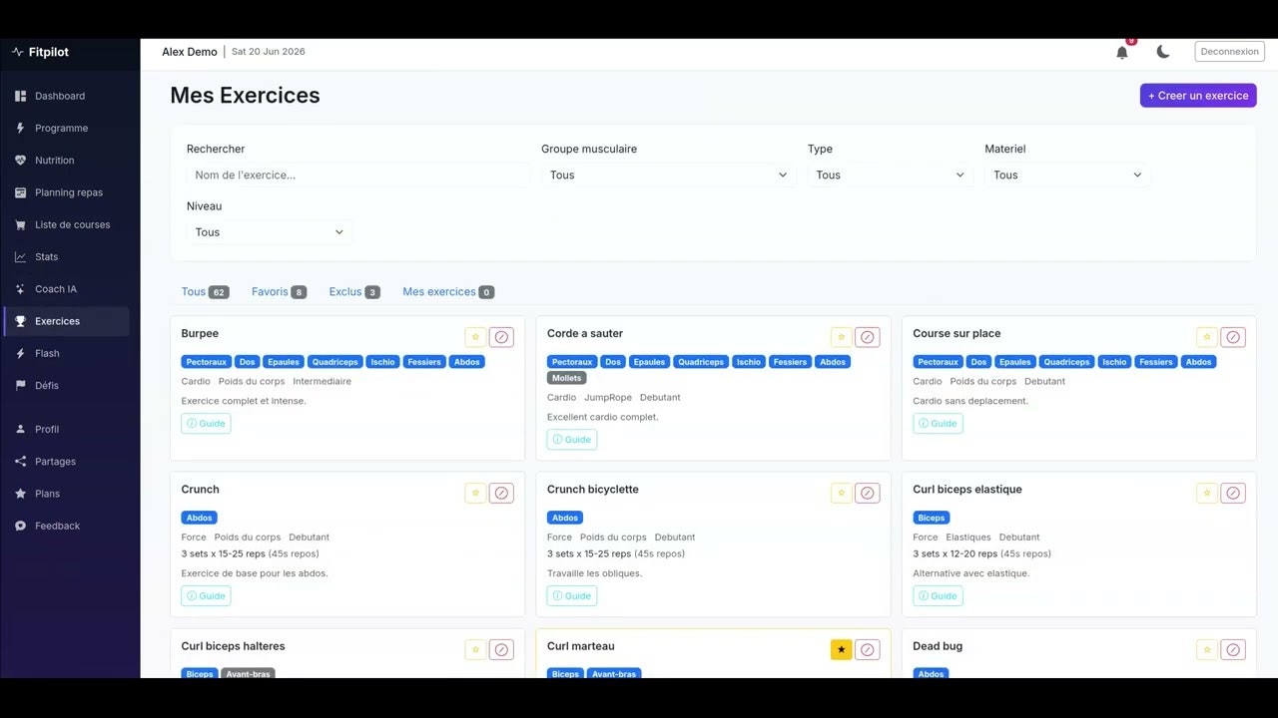This screenshot has height=718, width=1278.
Task: Open Partages section
Action: pyautogui.click(x=66, y=462)
